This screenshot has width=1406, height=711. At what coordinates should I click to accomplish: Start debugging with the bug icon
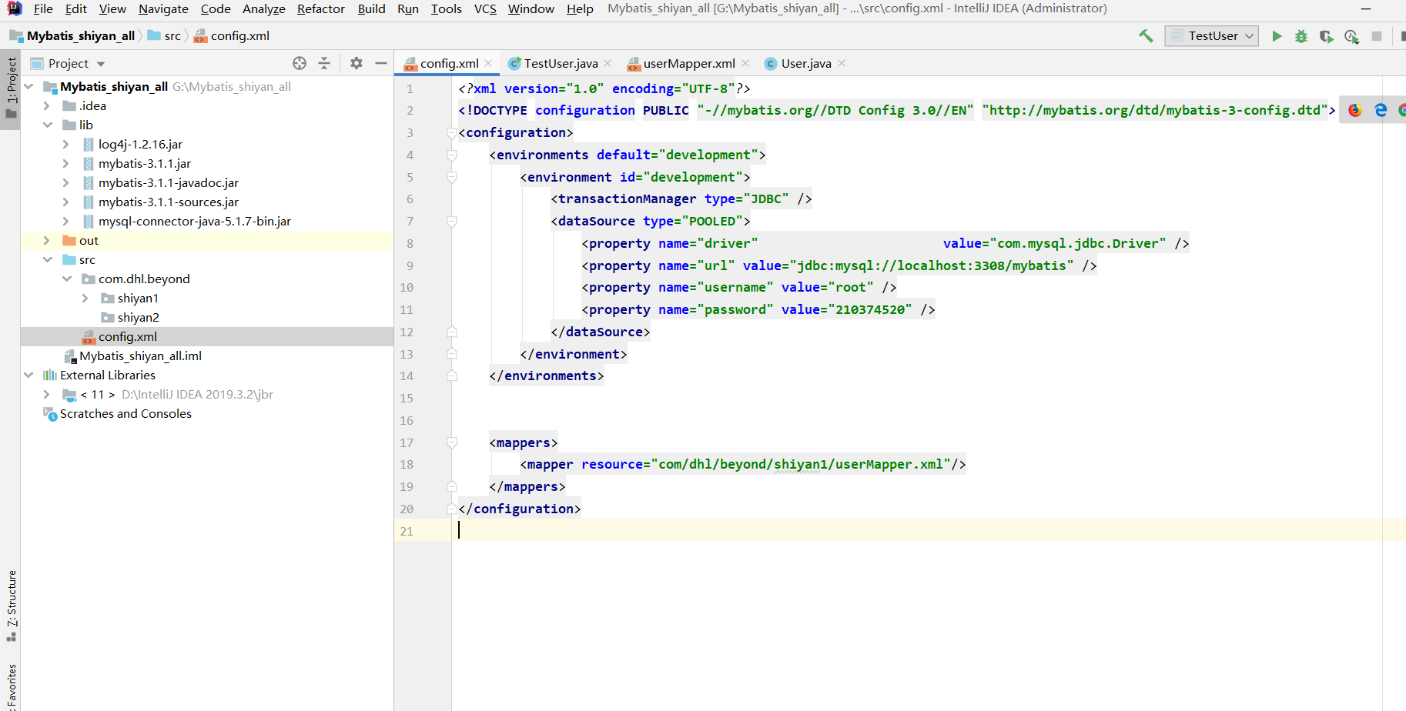click(x=1301, y=36)
